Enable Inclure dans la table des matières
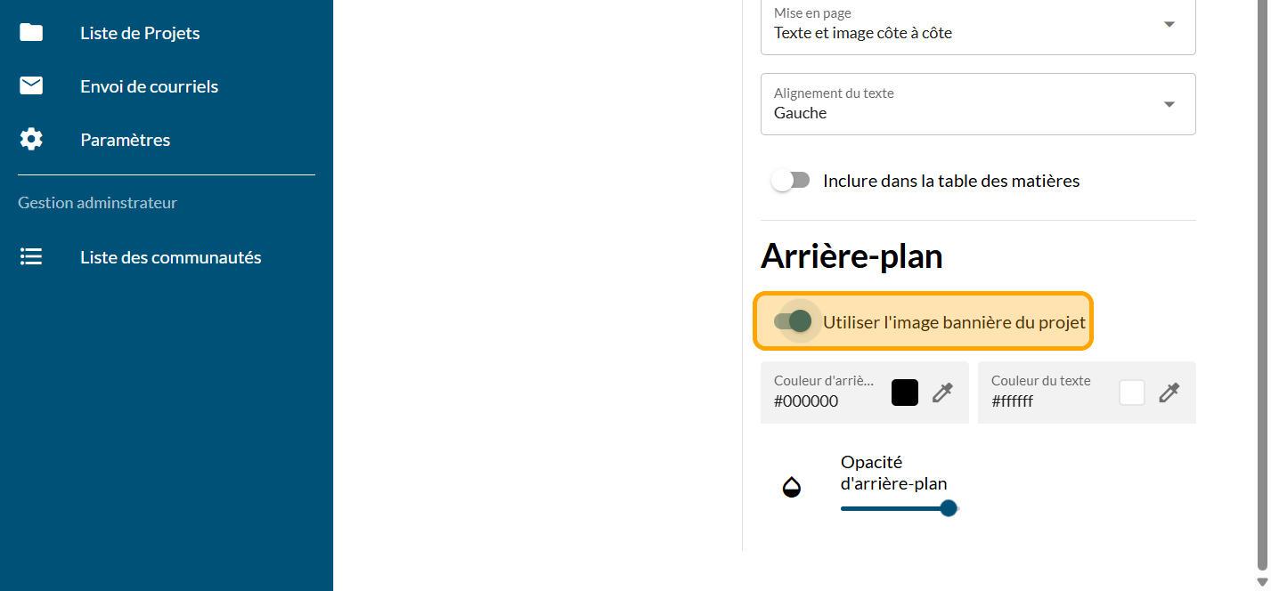This screenshot has height=591, width=1271. (x=791, y=181)
